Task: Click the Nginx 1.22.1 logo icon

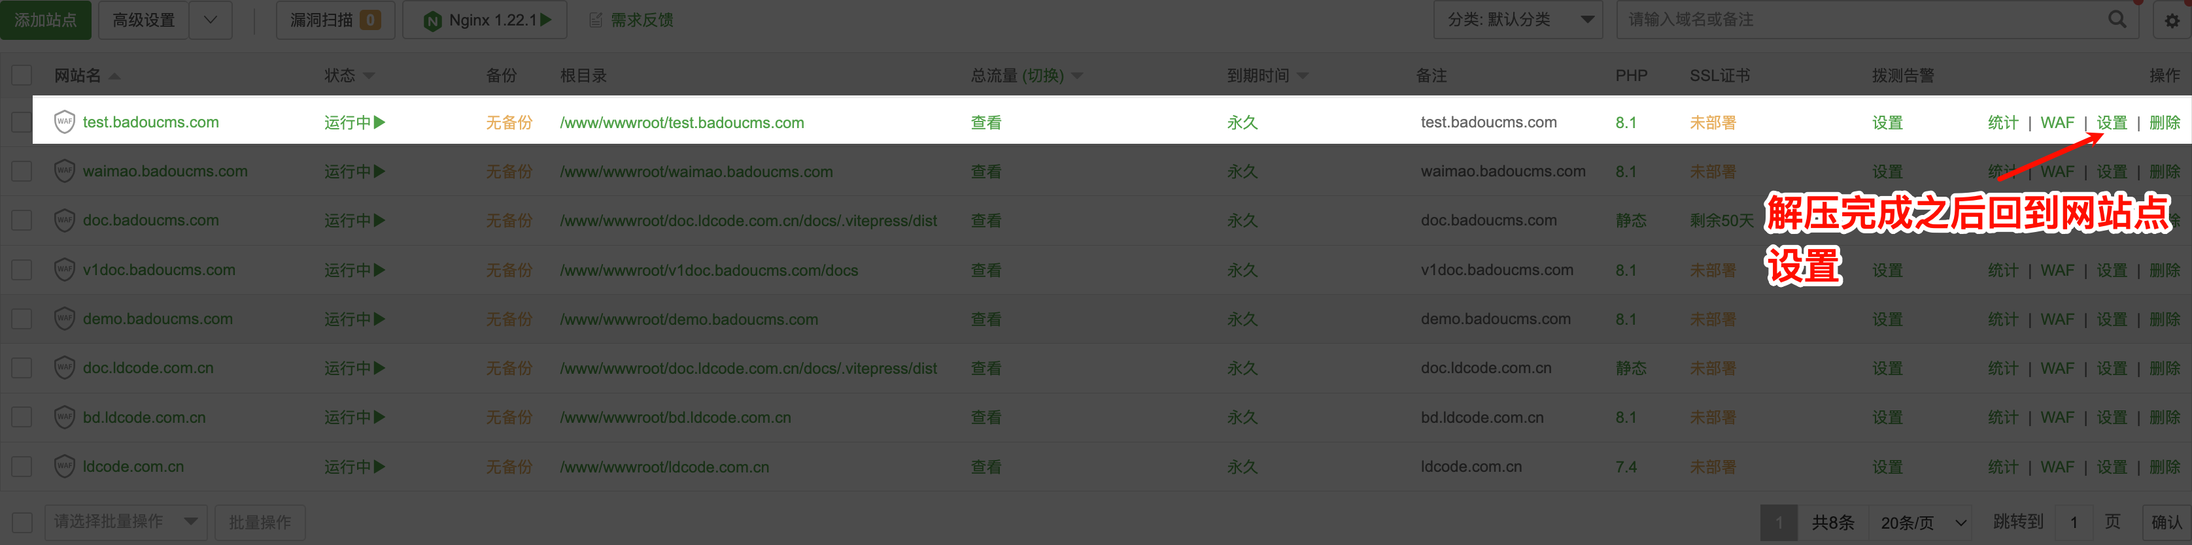Action: [432, 20]
